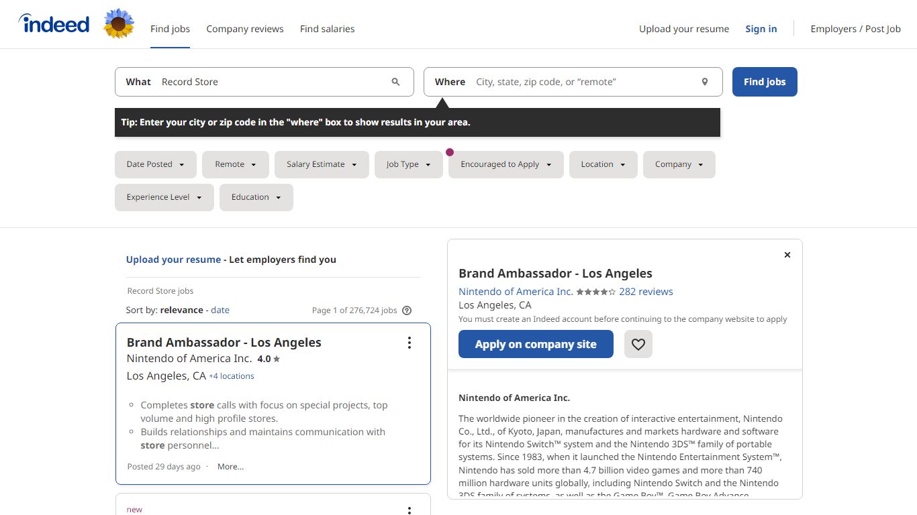
Task: Click the Find jobs search button
Action: click(765, 82)
